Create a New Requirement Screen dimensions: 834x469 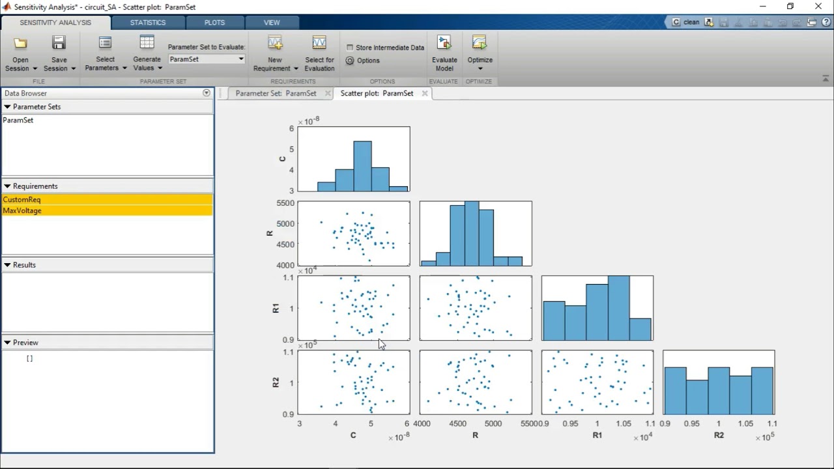274,52
